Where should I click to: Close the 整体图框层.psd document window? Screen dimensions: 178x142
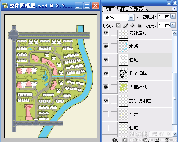pyautogui.click(x=95, y=6)
